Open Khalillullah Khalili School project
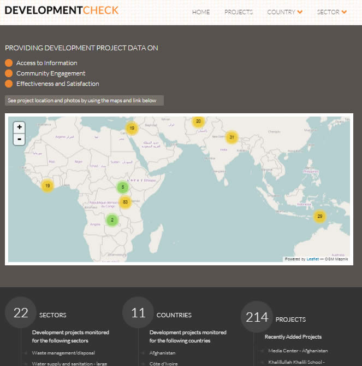The width and height of the screenshot is (362, 366). 296,362
